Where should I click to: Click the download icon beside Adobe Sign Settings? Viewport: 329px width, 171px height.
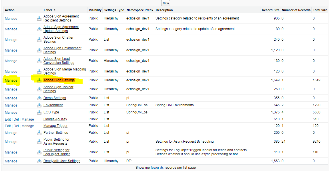39,80
